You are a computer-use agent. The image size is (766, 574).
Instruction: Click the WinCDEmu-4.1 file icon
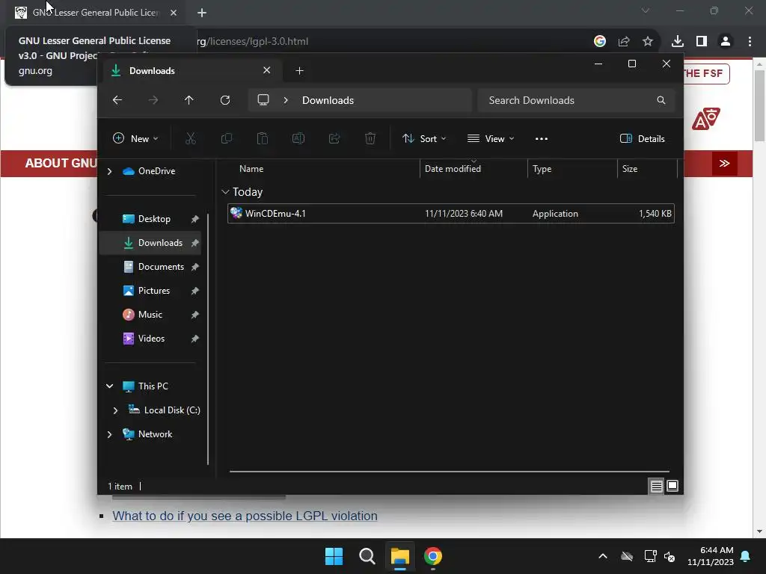coord(236,213)
